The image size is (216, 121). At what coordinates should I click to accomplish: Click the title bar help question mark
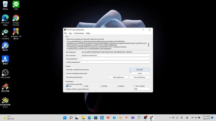tap(143, 30)
